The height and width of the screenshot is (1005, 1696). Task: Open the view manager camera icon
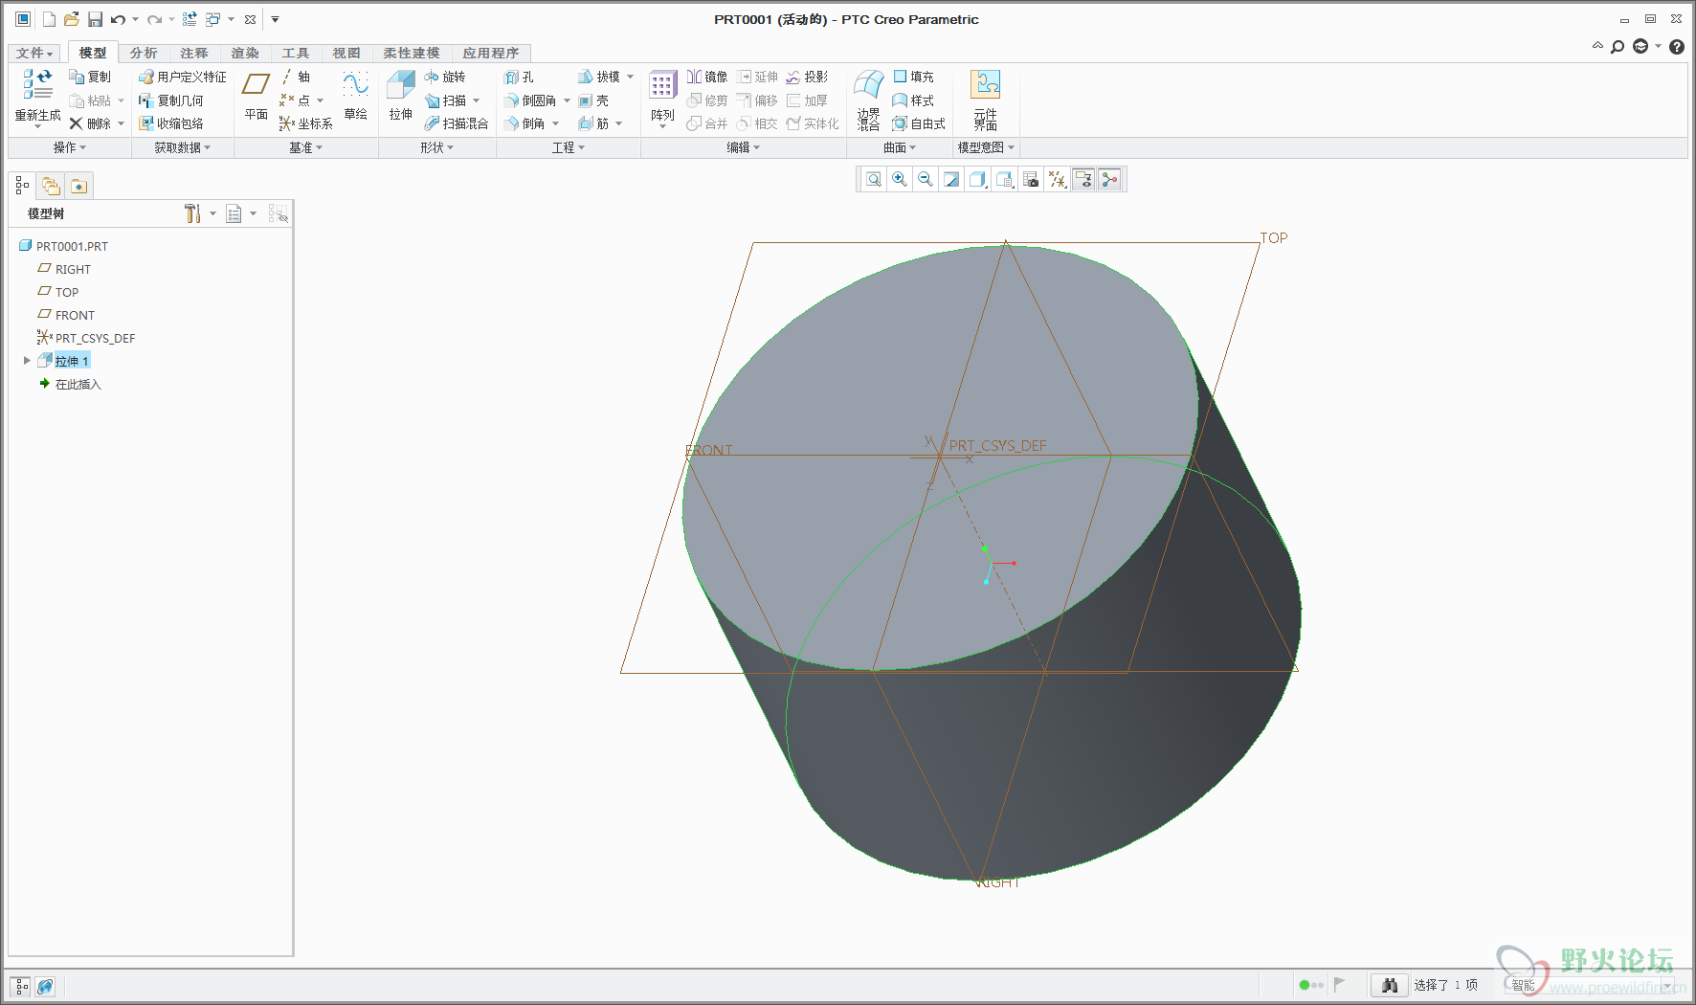1031,179
